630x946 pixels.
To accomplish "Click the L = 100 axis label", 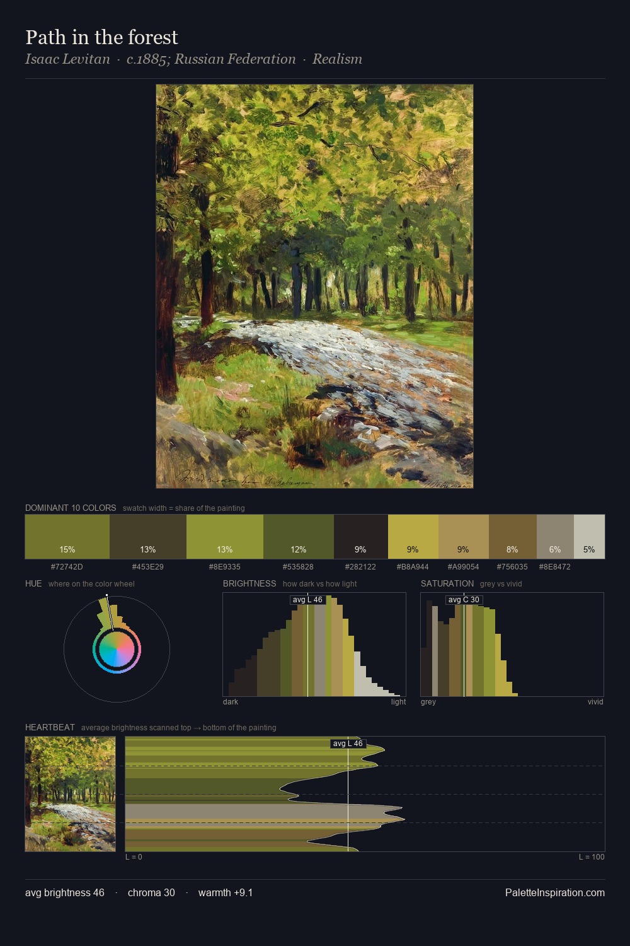I will click(x=592, y=857).
